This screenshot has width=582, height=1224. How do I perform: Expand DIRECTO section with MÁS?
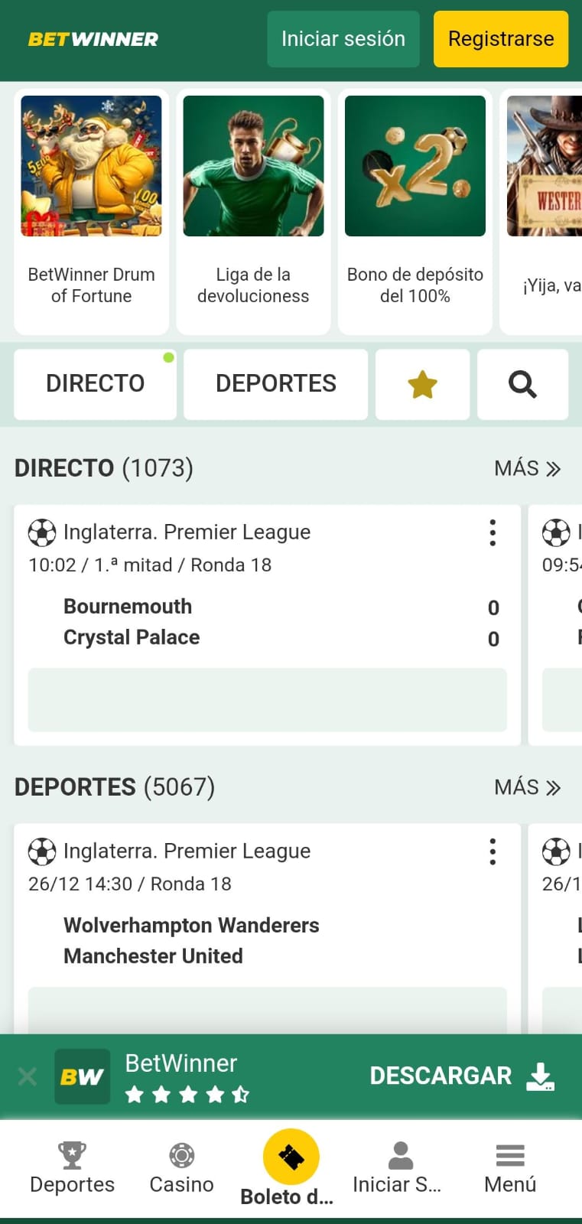click(527, 468)
